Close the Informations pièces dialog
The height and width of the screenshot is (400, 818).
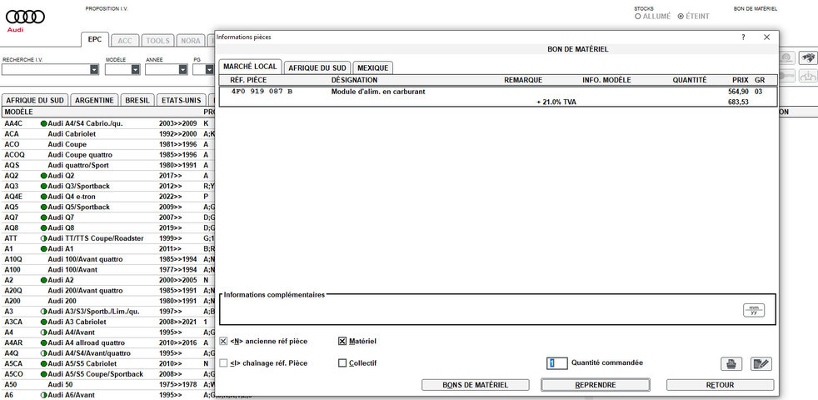click(x=767, y=37)
